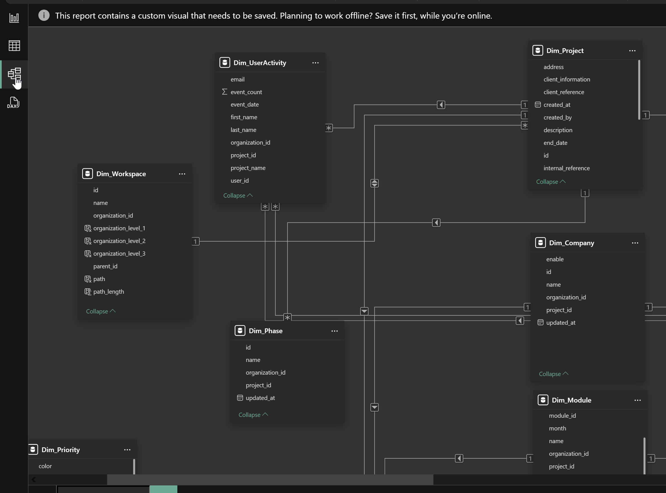Open Dim_UserActivity more options ellipsis
The width and height of the screenshot is (666, 493).
pyautogui.click(x=315, y=63)
